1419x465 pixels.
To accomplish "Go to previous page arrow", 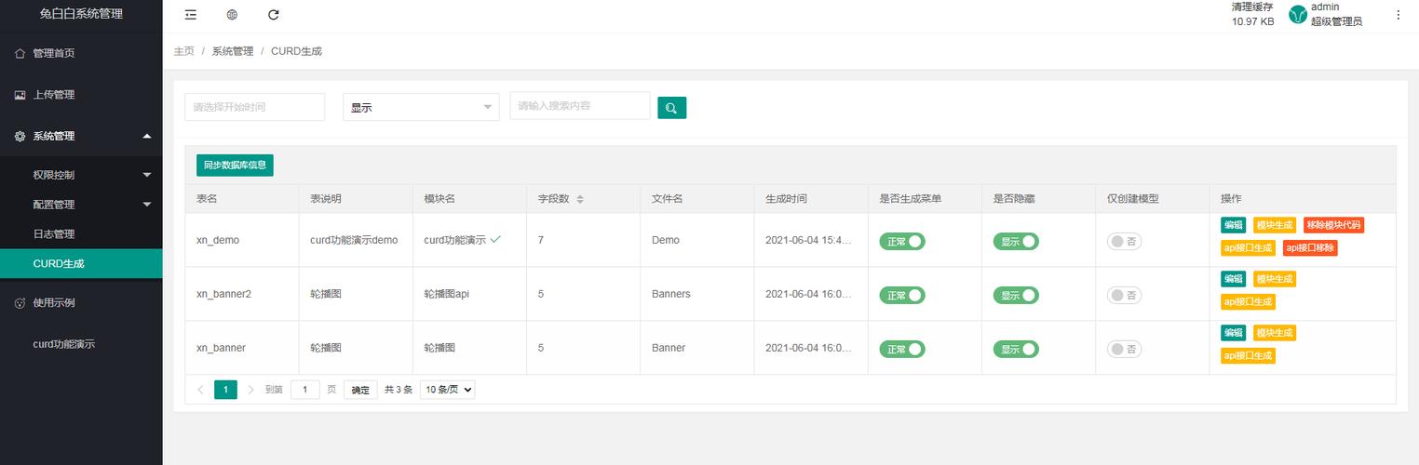I will pos(200,390).
